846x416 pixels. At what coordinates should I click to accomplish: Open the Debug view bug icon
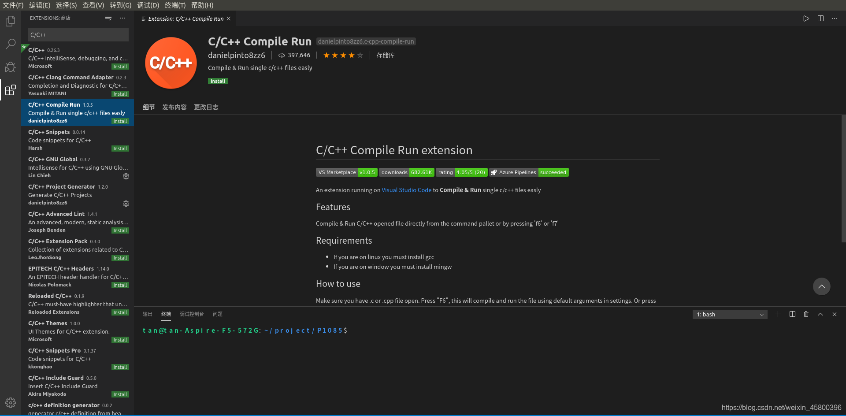[x=11, y=67]
